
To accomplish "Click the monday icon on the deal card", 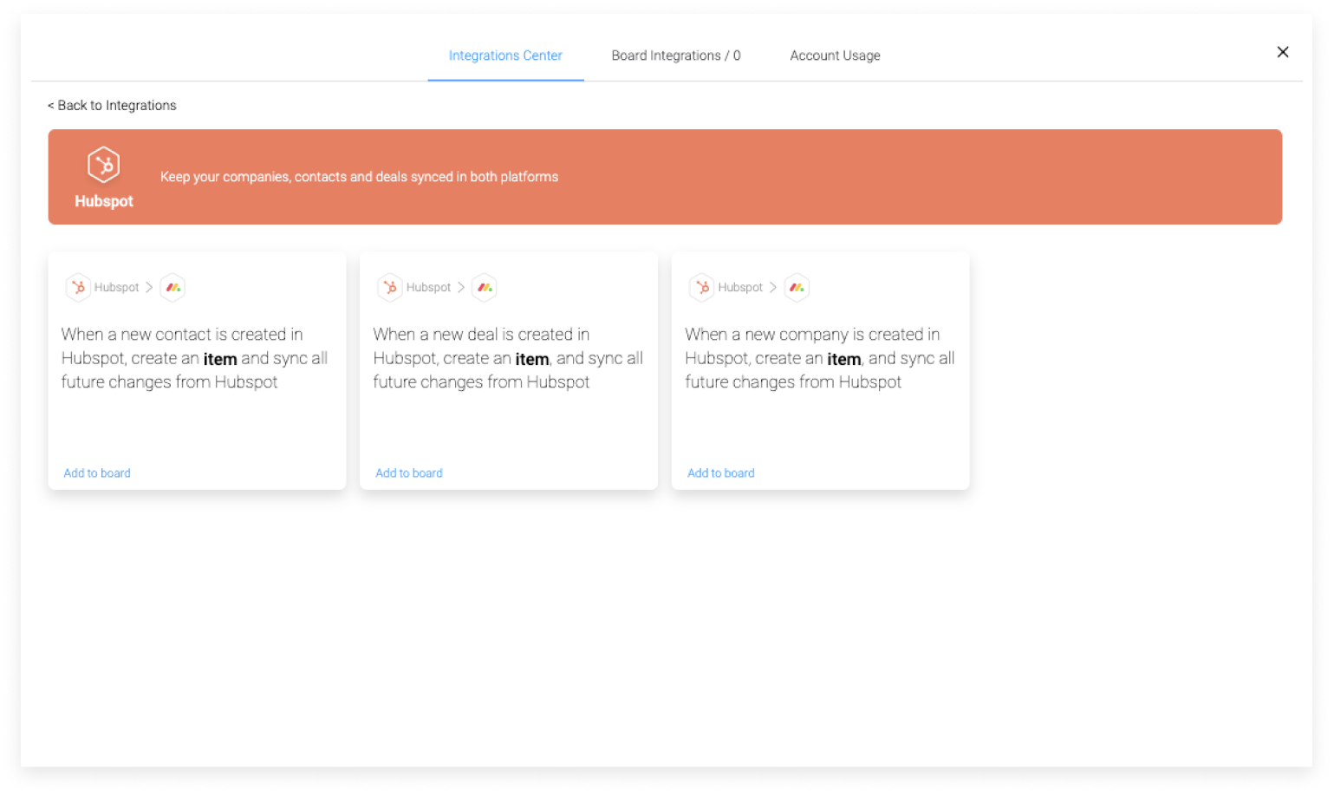I will [x=485, y=287].
